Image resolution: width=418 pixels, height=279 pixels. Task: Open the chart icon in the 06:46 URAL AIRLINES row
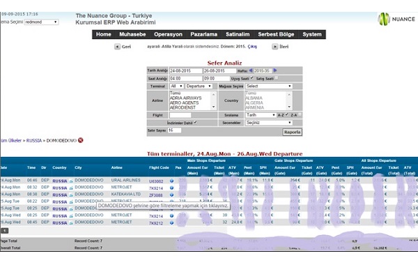[x=71, y=181]
